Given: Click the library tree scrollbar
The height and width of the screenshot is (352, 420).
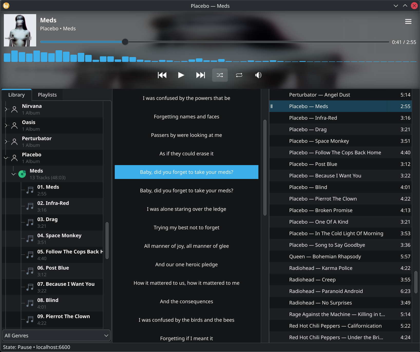Looking at the screenshot, I should (107, 241).
